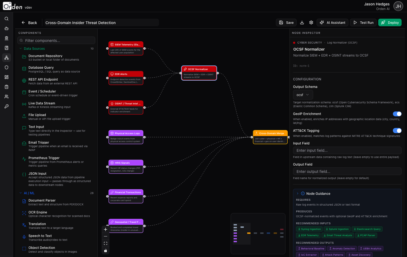The width and height of the screenshot is (407, 257).
Task: Open the bank building icon in sidebar
Action: pyautogui.click(x=7, y=38)
